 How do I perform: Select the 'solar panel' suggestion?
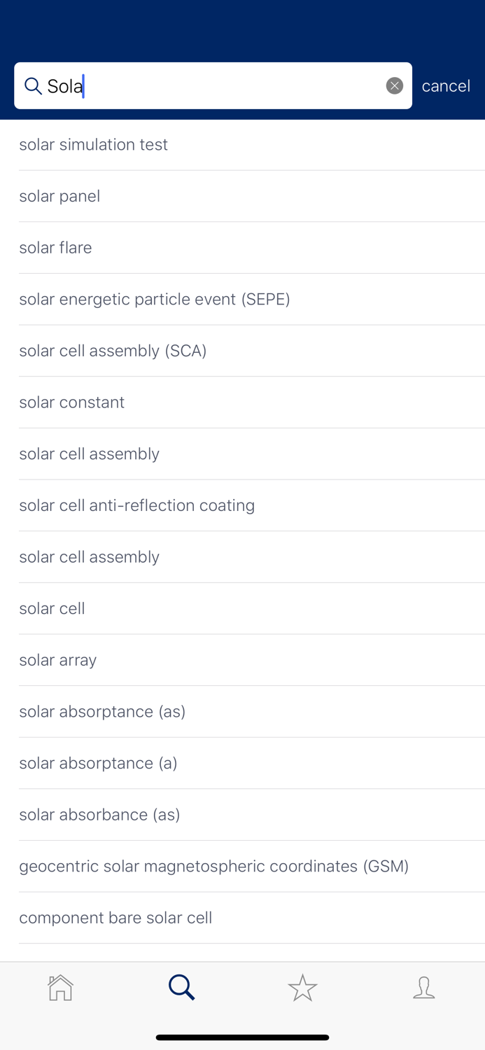(x=59, y=197)
